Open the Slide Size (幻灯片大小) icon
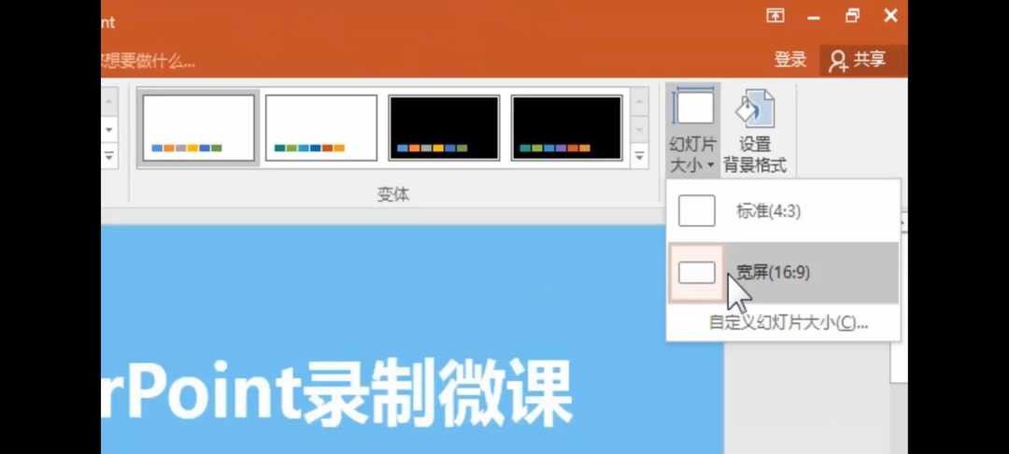Viewport: 1009px width, 454px height. click(692, 106)
